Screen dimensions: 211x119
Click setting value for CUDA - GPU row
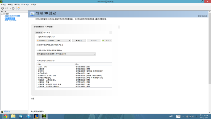pyautogui.click(x=83, y=67)
